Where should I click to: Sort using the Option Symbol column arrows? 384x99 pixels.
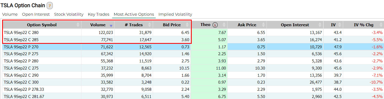click(x=78, y=25)
